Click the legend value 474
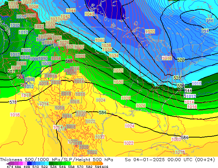 pos(10,167)
